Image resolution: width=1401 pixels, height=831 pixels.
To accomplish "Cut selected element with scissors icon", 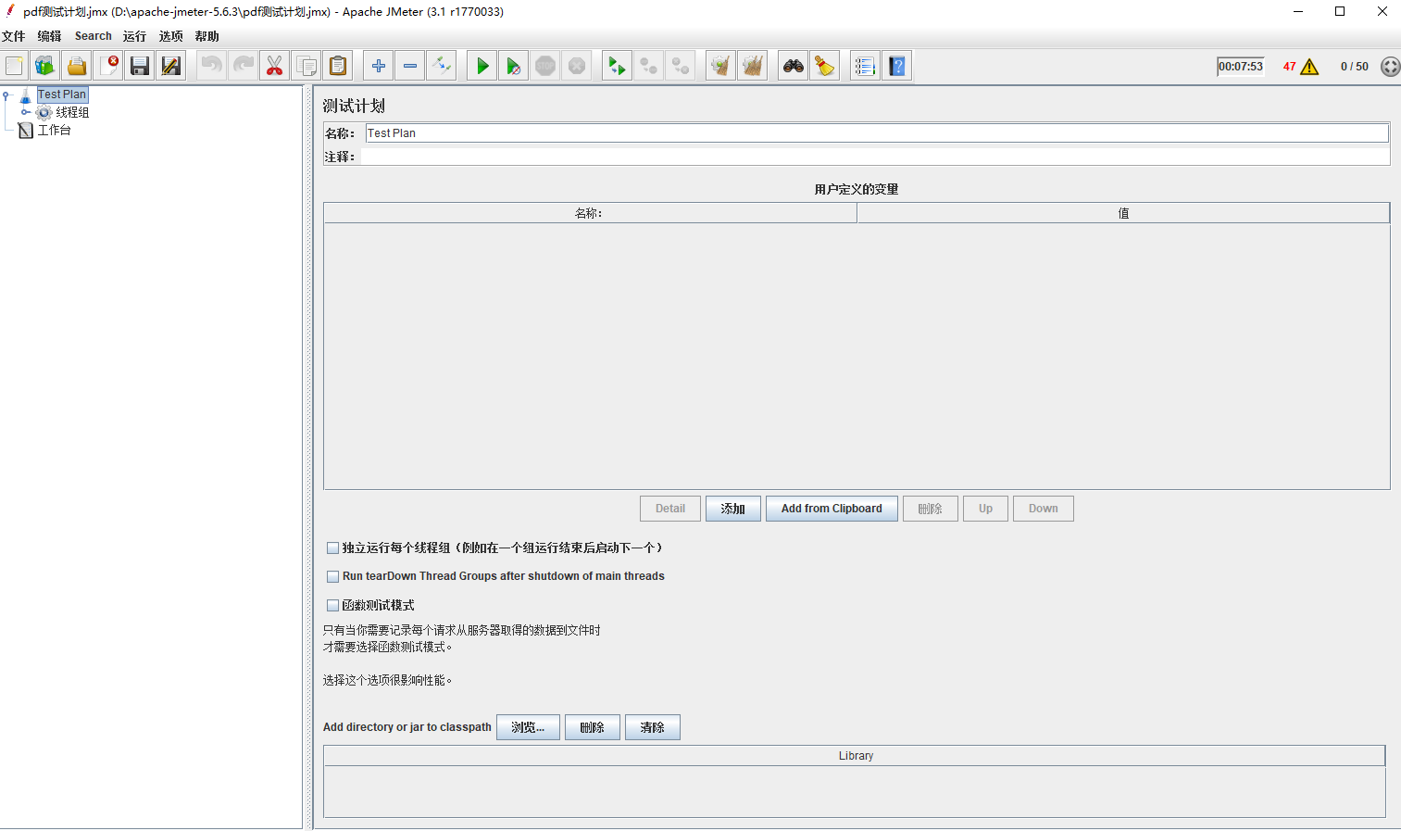I will (x=274, y=65).
